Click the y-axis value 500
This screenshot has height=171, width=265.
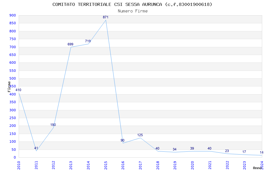[13, 79]
